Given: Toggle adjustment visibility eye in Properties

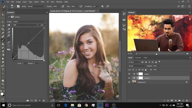Looking at the screenshot, I should (40, 100).
